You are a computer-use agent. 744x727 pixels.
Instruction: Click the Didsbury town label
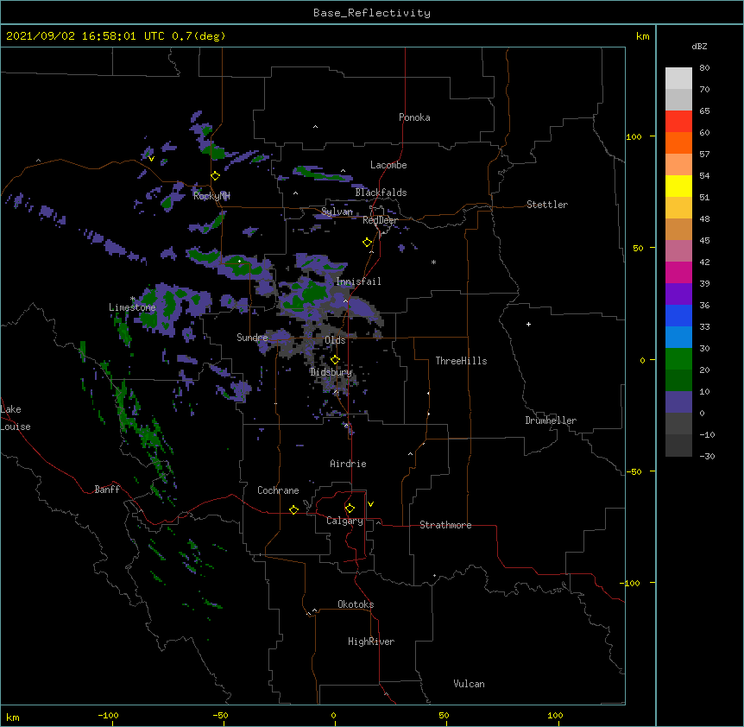pyautogui.click(x=331, y=372)
